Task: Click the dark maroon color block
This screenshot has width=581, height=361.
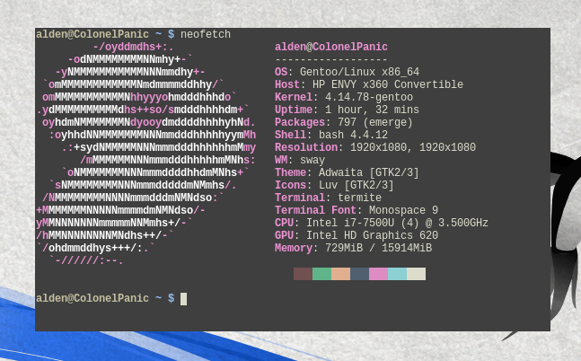Action: (x=304, y=274)
